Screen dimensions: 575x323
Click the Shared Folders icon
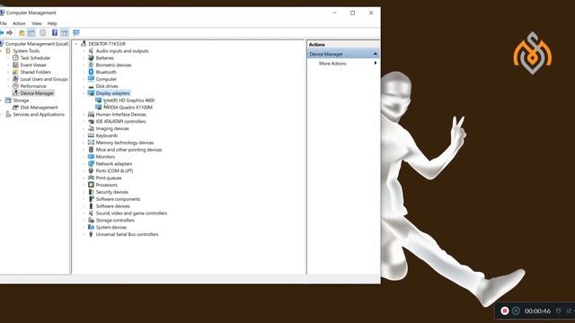[x=15, y=72]
